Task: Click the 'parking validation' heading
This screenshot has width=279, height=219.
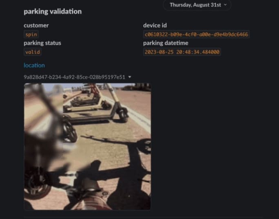Action: click(53, 11)
